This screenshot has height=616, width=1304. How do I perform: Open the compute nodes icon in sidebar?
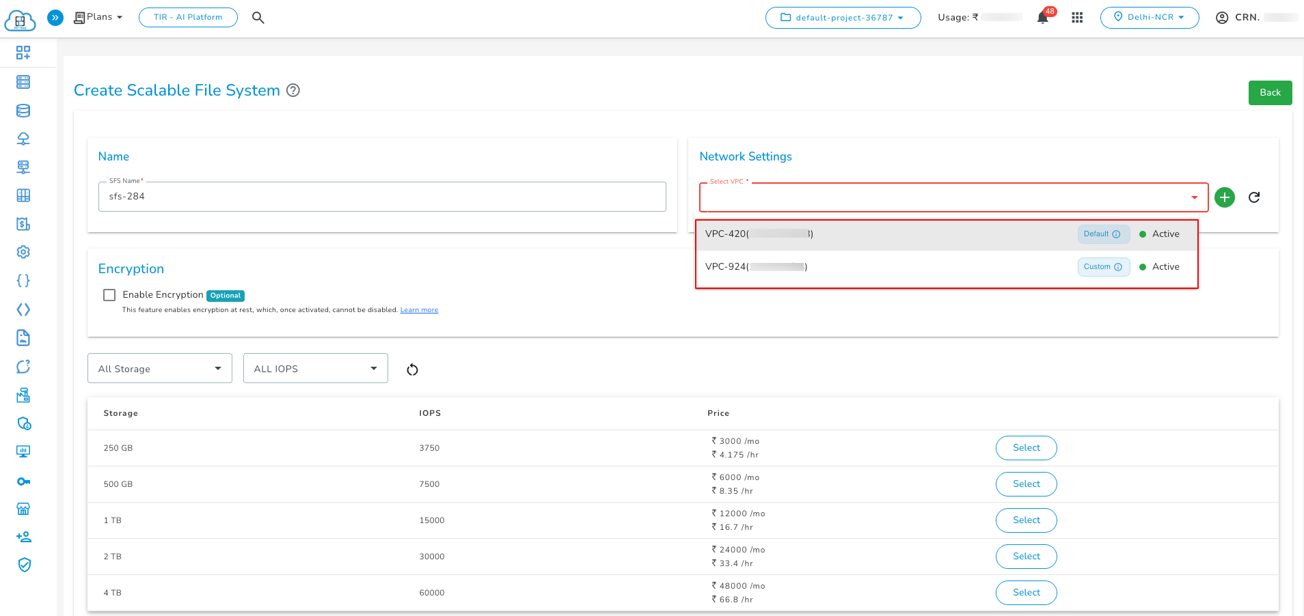(x=23, y=81)
